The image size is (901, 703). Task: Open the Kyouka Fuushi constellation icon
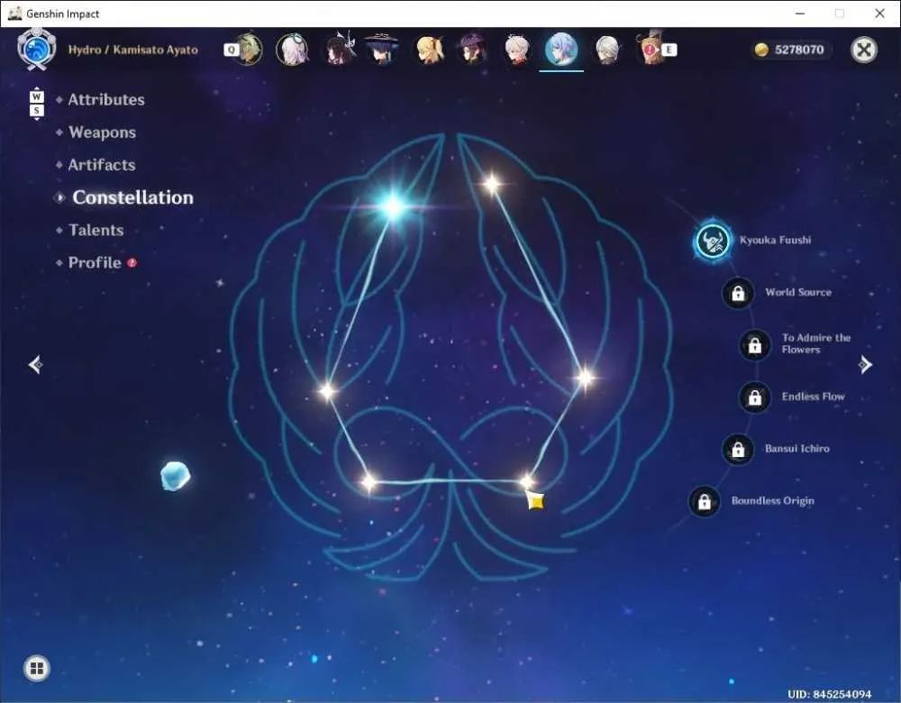pos(713,241)
